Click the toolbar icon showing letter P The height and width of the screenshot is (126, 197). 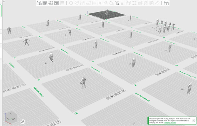[x=152, y=3]
